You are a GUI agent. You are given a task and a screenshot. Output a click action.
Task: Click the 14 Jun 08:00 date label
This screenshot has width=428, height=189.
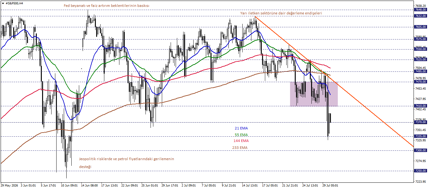pyautogui.click(x=89, y=185)
